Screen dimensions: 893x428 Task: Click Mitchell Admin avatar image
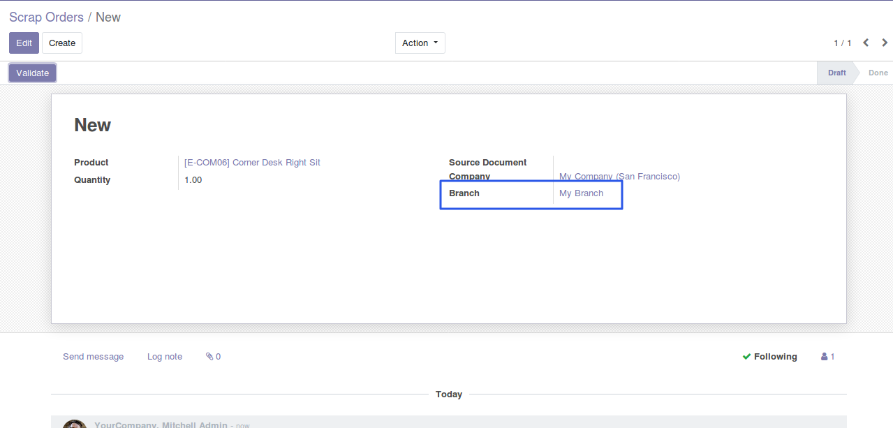pyautogui.click(x=74, y=424)
